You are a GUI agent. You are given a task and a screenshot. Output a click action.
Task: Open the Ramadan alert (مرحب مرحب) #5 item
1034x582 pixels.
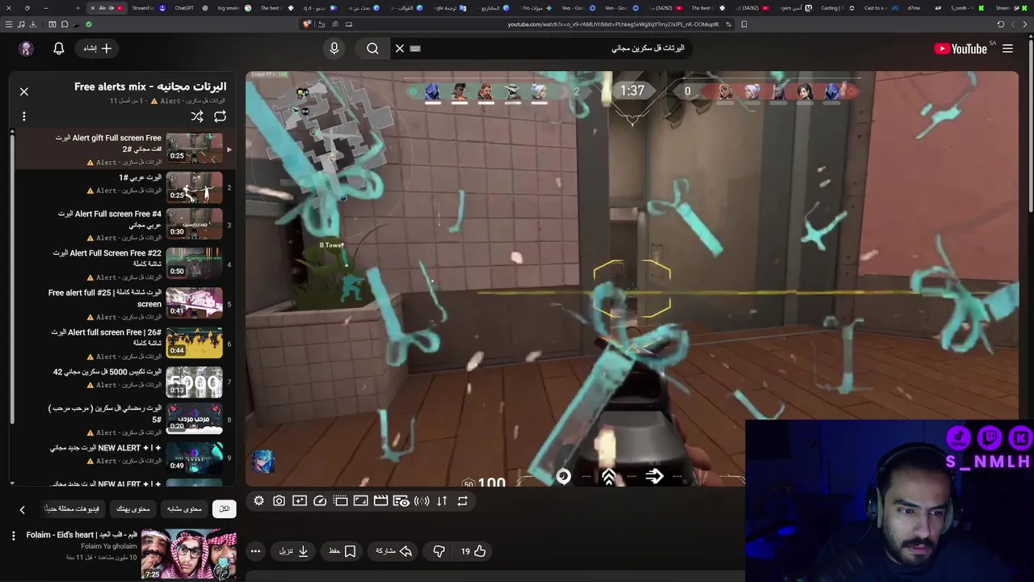pyautogui.click(x=123, y=420)
